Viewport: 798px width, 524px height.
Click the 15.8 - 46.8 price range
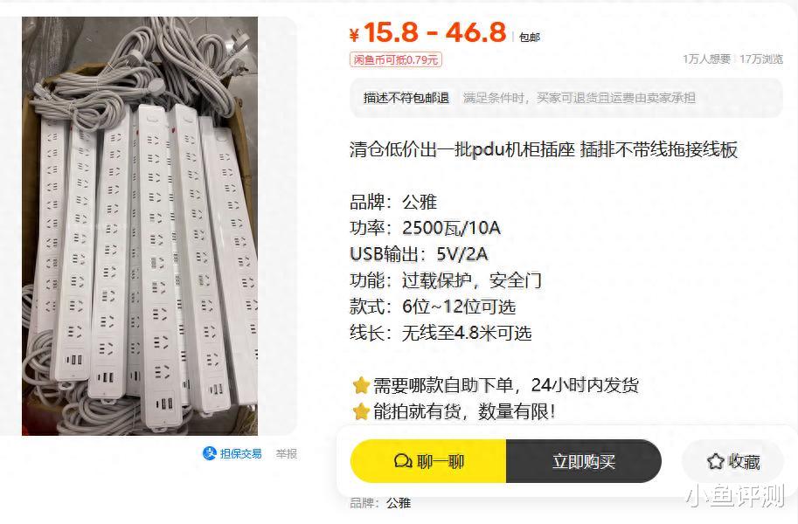tap(434, 32)
